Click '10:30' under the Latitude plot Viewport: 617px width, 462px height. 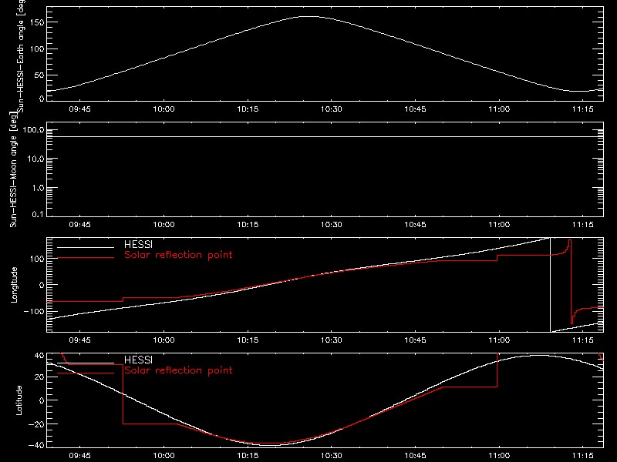point(332,456)
